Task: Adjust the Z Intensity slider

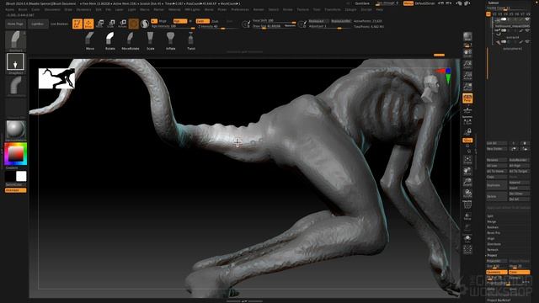Action: (217, 26)
